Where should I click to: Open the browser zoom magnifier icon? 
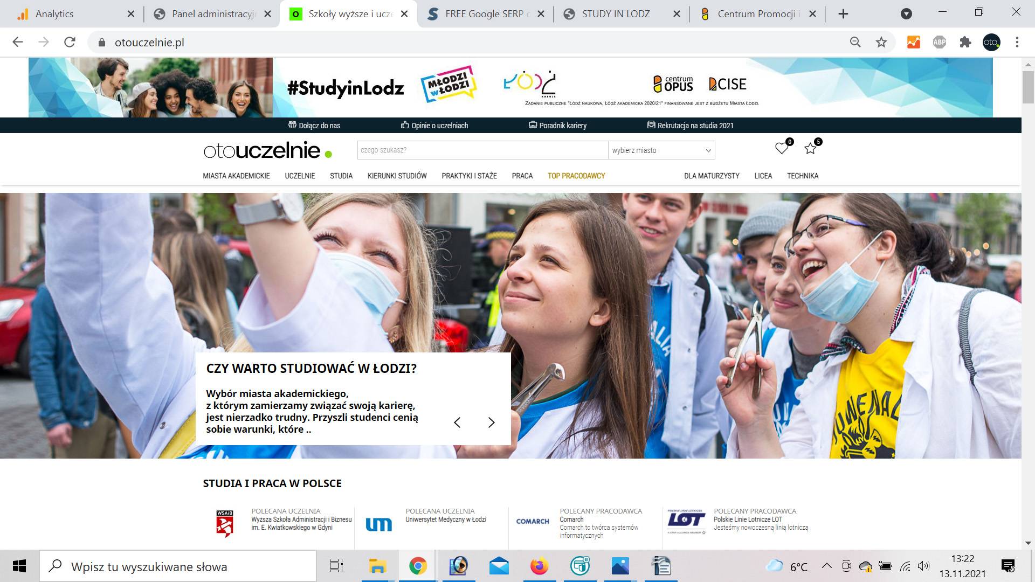[855, 42]
